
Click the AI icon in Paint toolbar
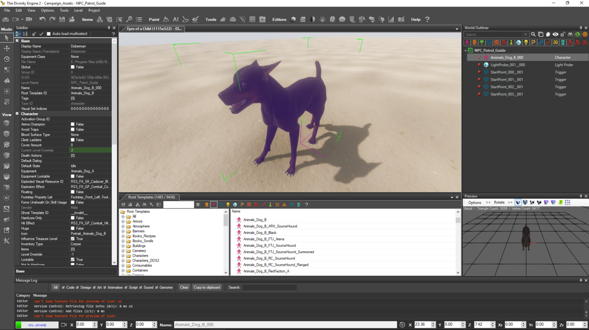[176, 20]
